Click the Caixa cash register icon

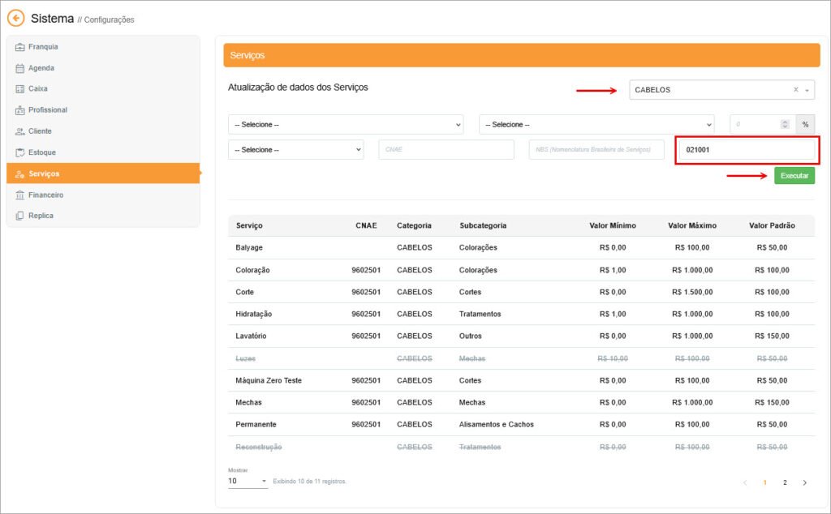tap(20, 89)
